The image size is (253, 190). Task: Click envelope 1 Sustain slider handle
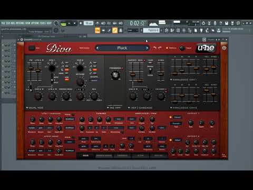(189, 64)
